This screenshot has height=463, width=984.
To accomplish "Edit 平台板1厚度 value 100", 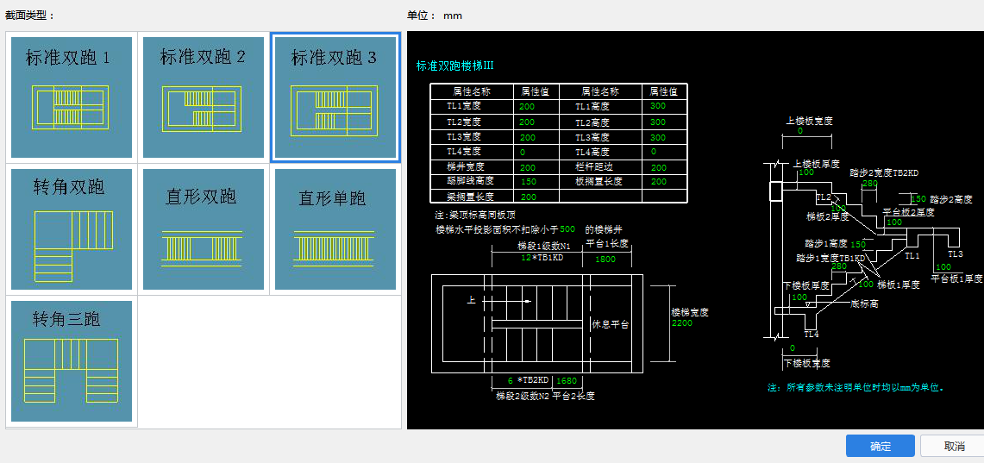I will pyautogui.click(x=943, y=266).
